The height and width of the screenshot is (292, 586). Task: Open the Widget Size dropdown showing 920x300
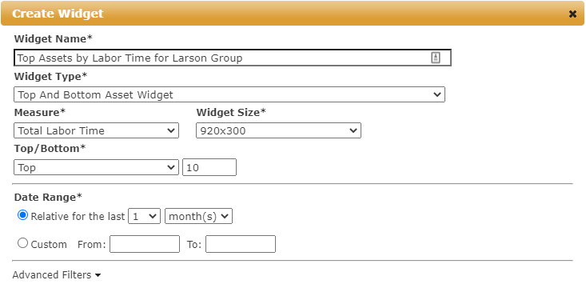278,131
